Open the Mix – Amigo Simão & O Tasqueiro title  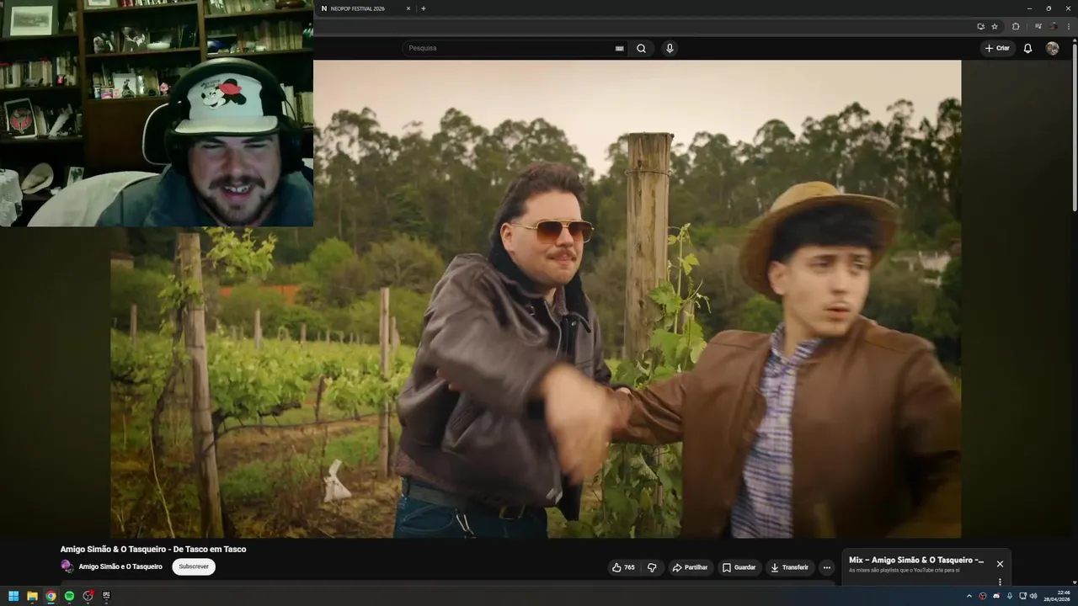coord(916,560)
